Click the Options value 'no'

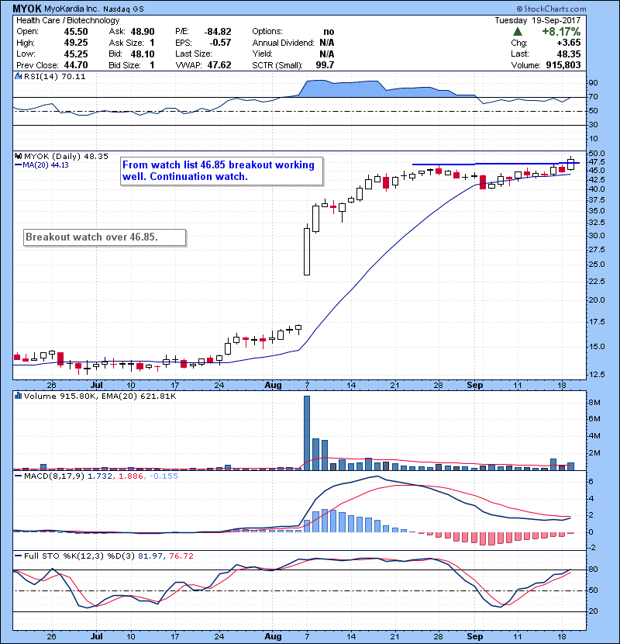pos(329,32)
